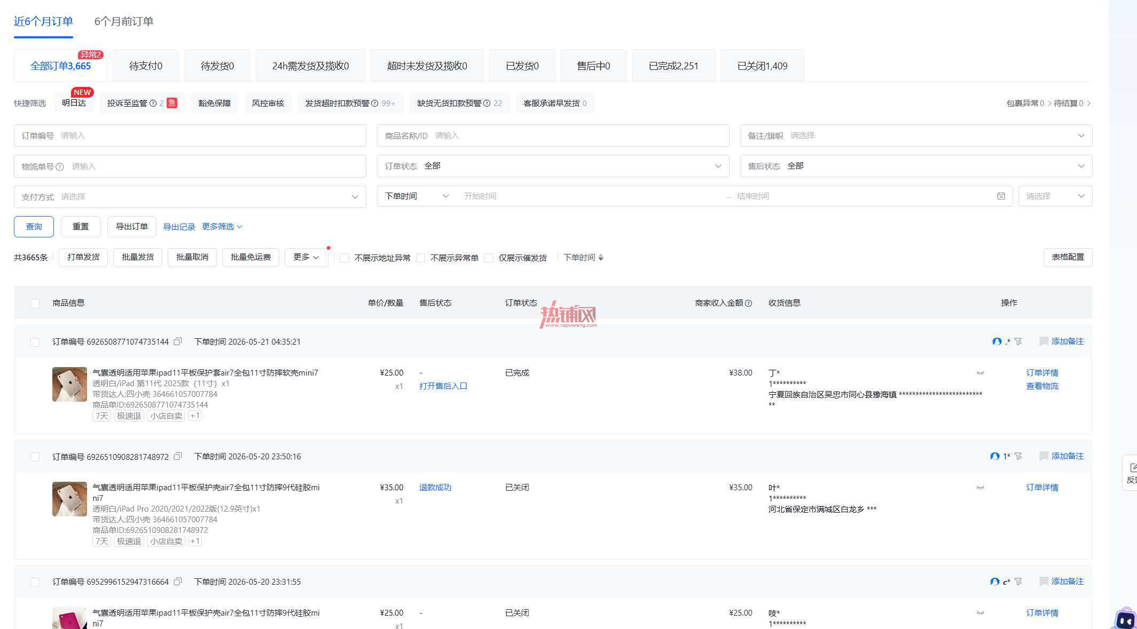This screenshot has width=1137, height=629.
Task: Click the 导出订单 button
Action: point(132,227)
